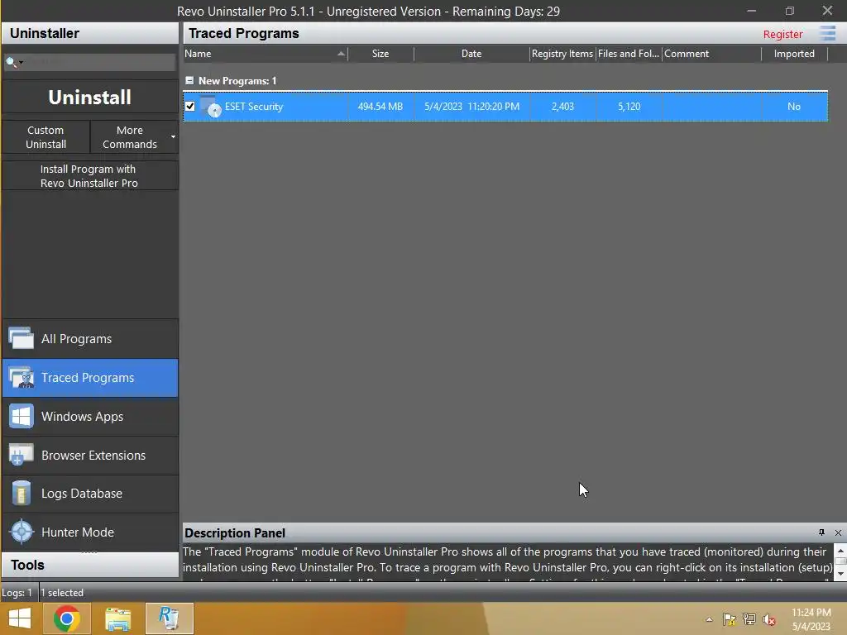Click the ESET Security program icon
Viewport: 847px width, 635px height.
tap(210, 107)
